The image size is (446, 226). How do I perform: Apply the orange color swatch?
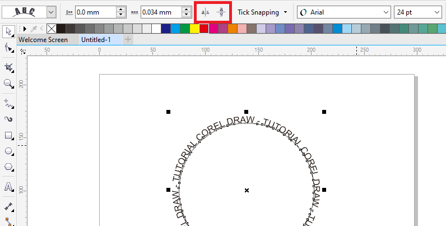point(233,29)
